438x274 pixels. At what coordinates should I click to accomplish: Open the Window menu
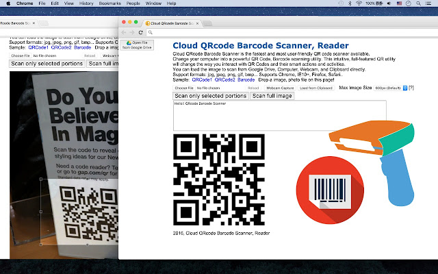pyautogui.click(x=153, y=3)
